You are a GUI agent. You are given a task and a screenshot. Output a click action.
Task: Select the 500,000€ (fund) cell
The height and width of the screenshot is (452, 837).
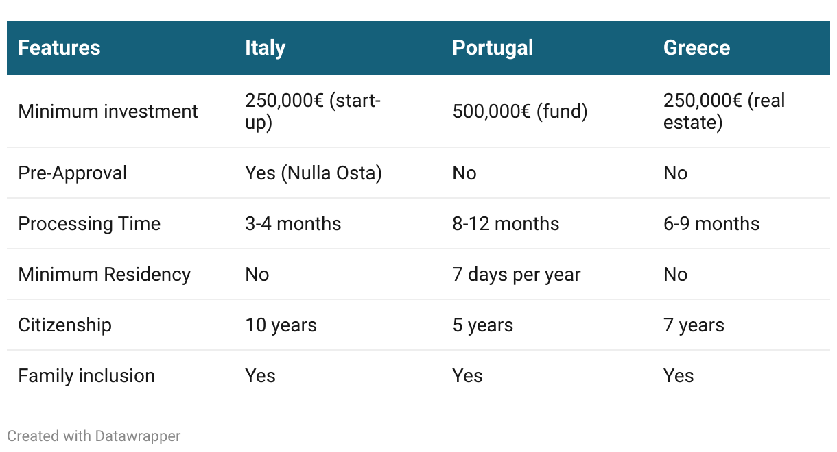520,112
